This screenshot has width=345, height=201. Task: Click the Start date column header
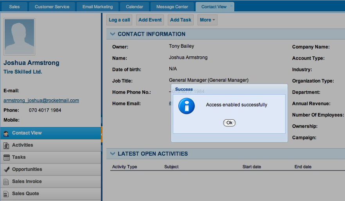tap(252, 167)
